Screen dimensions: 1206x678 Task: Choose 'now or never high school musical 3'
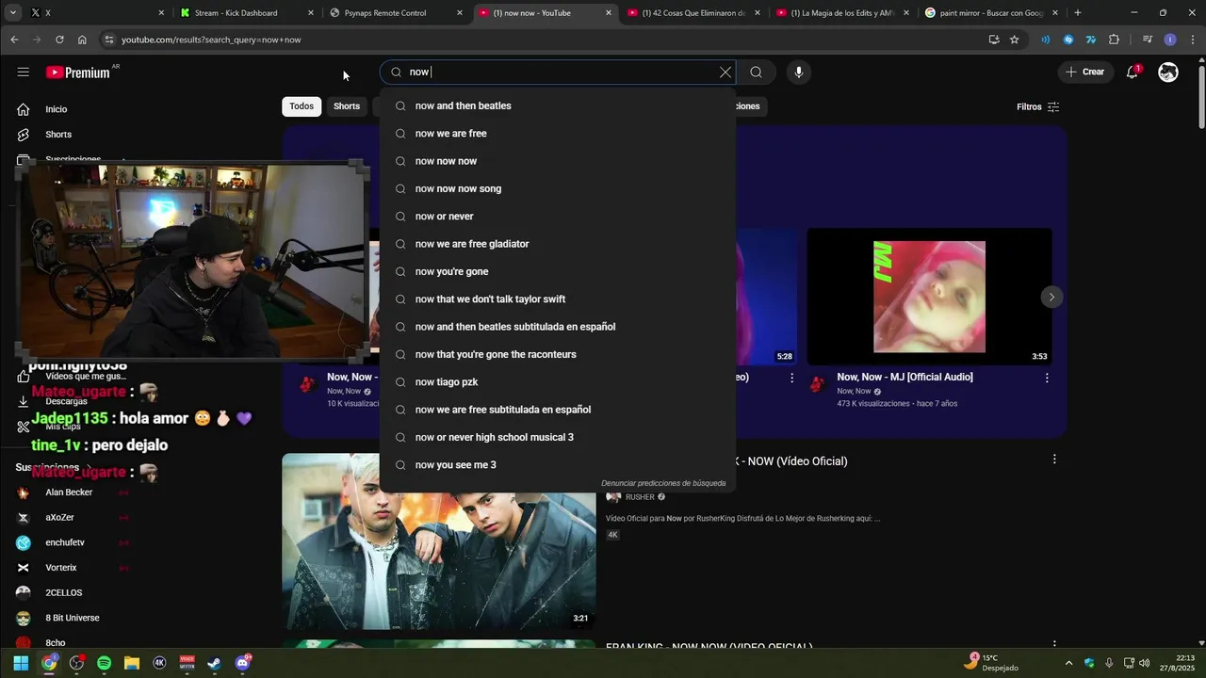557,437
